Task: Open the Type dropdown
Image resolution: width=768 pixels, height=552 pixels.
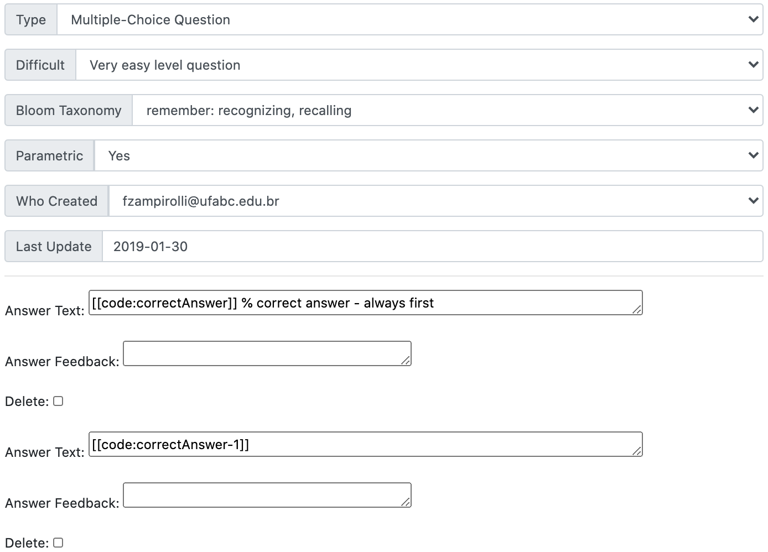Action: pyautogui.click(x=409, y=20)
